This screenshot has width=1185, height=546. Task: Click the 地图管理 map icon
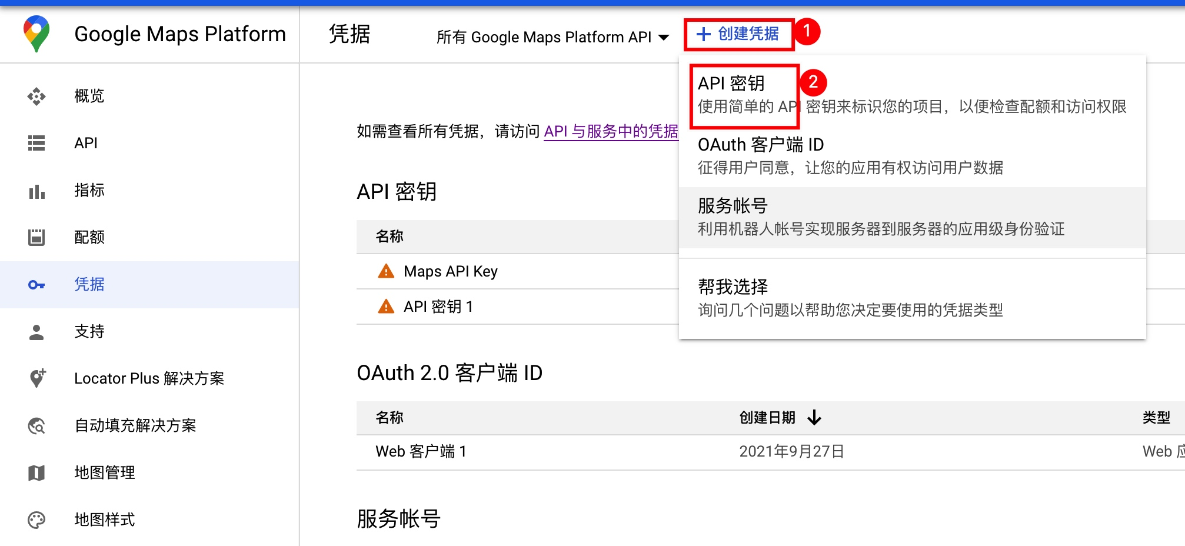click(x=36, y=472)
